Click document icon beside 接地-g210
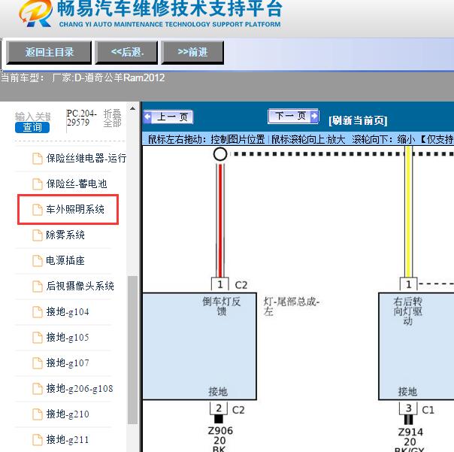Image resolution: width=454 pixels, height=452 pixels. tap(38, 414)
